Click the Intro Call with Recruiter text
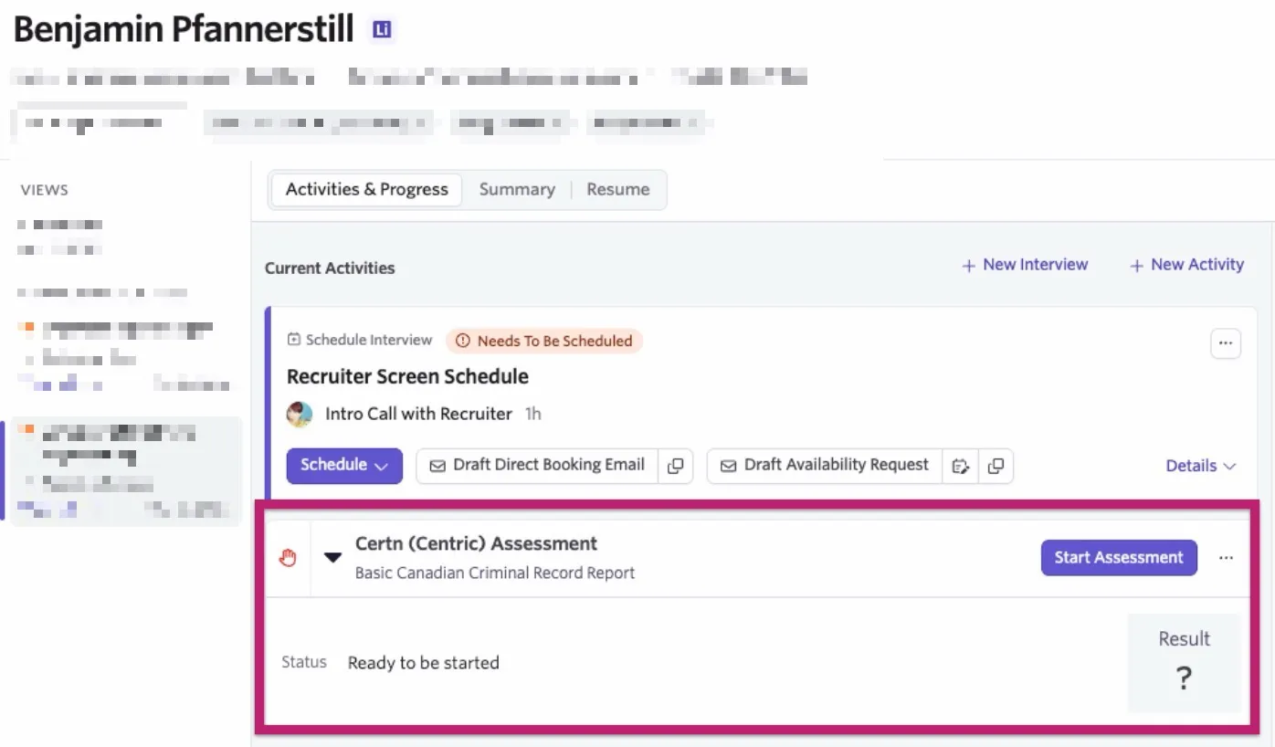The height and width of the screenshot is (747, 1275). [418, 414]
